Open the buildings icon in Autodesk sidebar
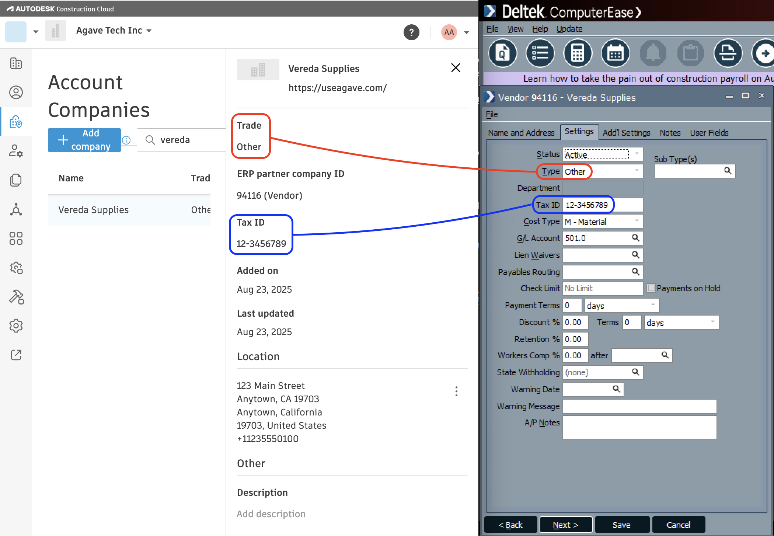The image size is (774, 536). point(16,63)
